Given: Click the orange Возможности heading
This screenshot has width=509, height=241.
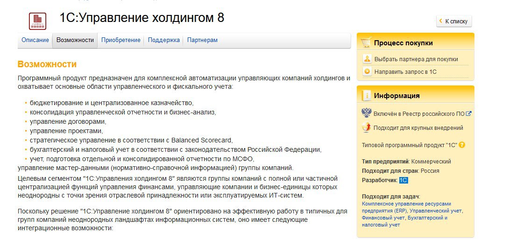Looking at the screenshot, I should (47, 64).
